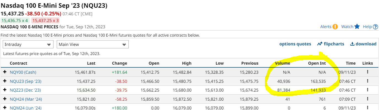Open the flipcharts view

tap(331, 44)
